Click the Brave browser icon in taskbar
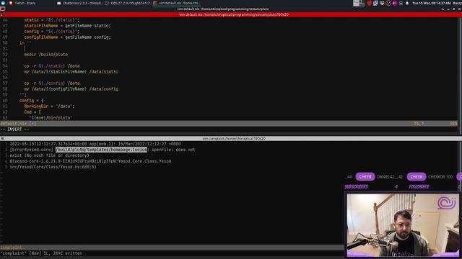The image size is (462, 259). coord(11,3)
